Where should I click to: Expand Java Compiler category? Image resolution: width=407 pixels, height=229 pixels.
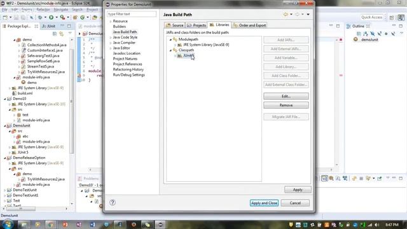tap(111, 43)
